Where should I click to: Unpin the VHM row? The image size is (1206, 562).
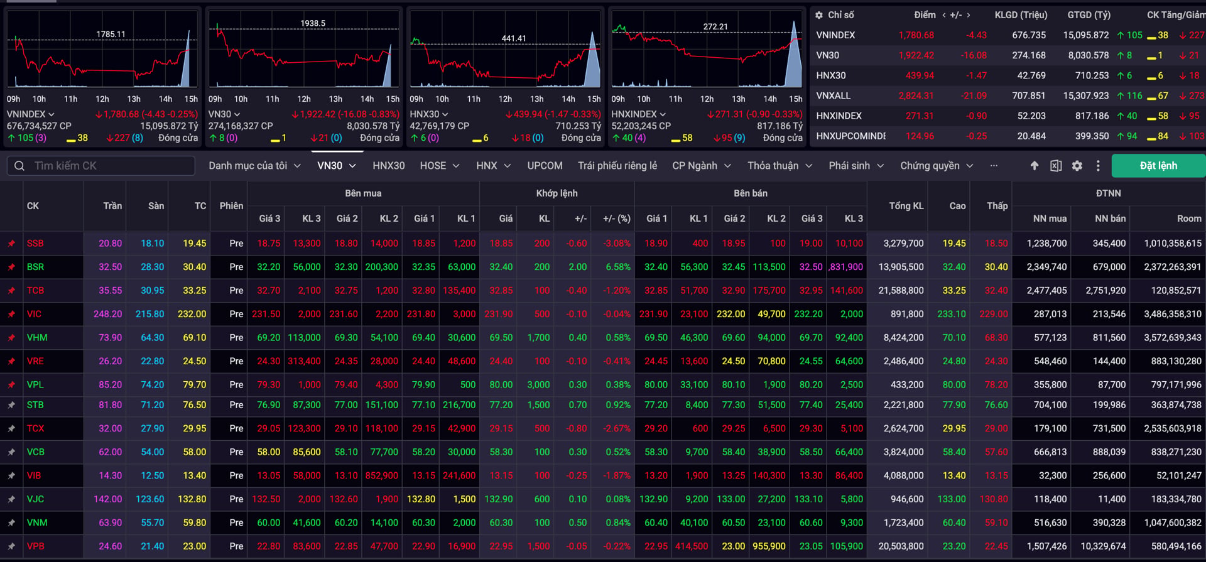[11, 338]
